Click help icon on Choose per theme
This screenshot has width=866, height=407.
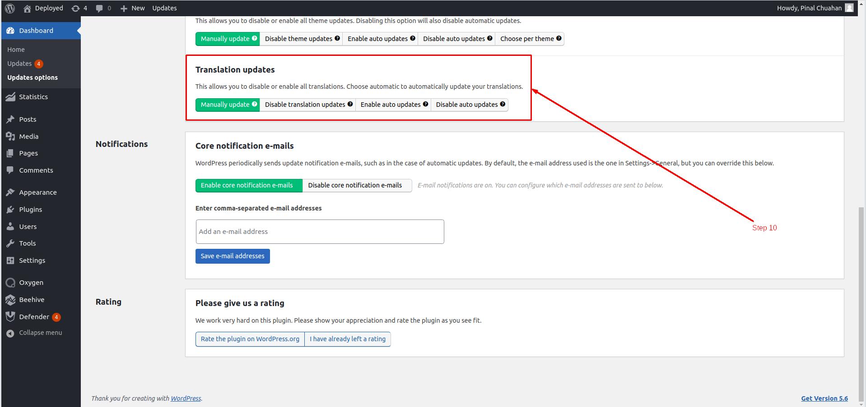pyautogui.click(x=559, y=38)
